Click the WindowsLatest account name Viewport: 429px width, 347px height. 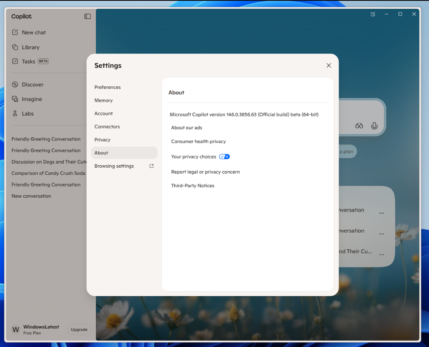tap(41, 327)
